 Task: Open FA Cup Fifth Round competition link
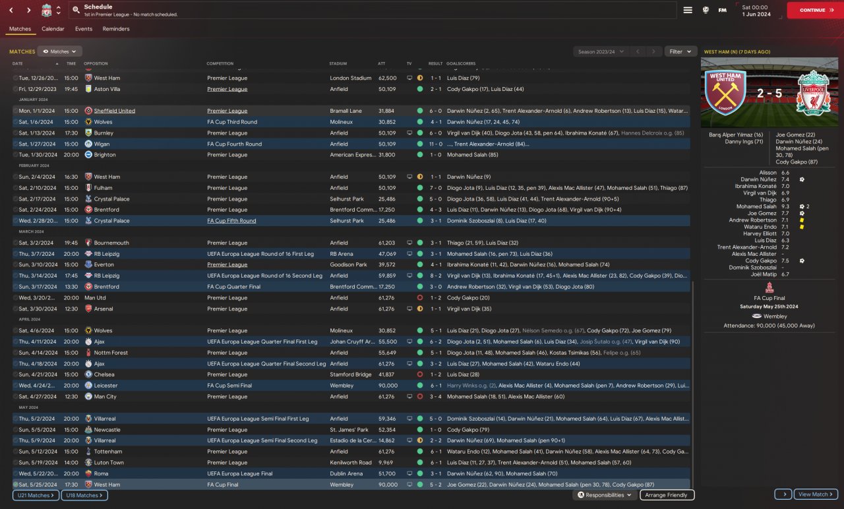coord(231,221)
